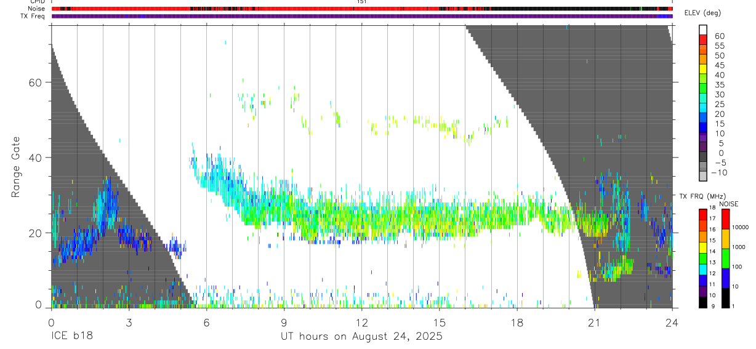Click the Range Gate tick label '40'

[x=36, y=158]
